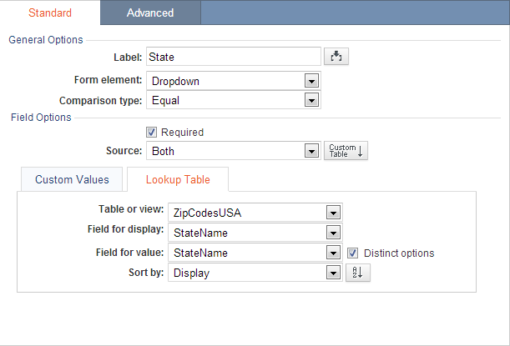Viewport: 510px width, 346px height.
Task: Switch to the Custom Values tab
Action: 72,179
